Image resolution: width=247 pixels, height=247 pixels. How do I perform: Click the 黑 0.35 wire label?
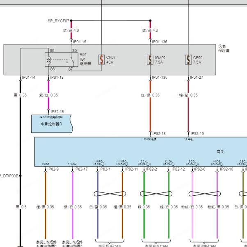click(20, 95)
